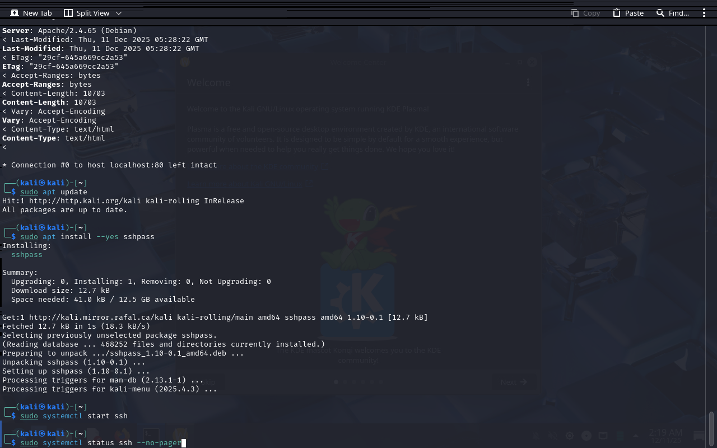Click the --yes flag in install command
This screenshot has height=448, width=717.
107,237
